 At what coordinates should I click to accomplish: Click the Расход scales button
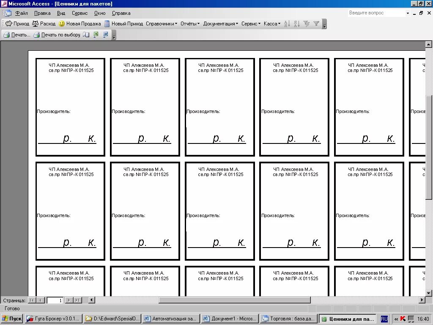[x=44, y=24]
